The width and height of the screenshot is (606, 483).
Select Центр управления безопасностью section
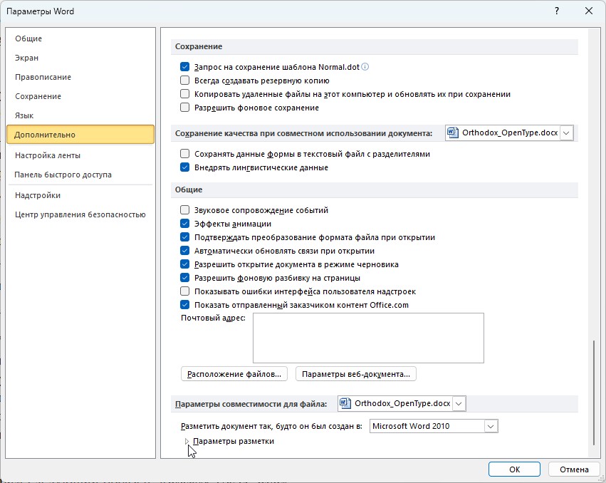click(80, 214)
